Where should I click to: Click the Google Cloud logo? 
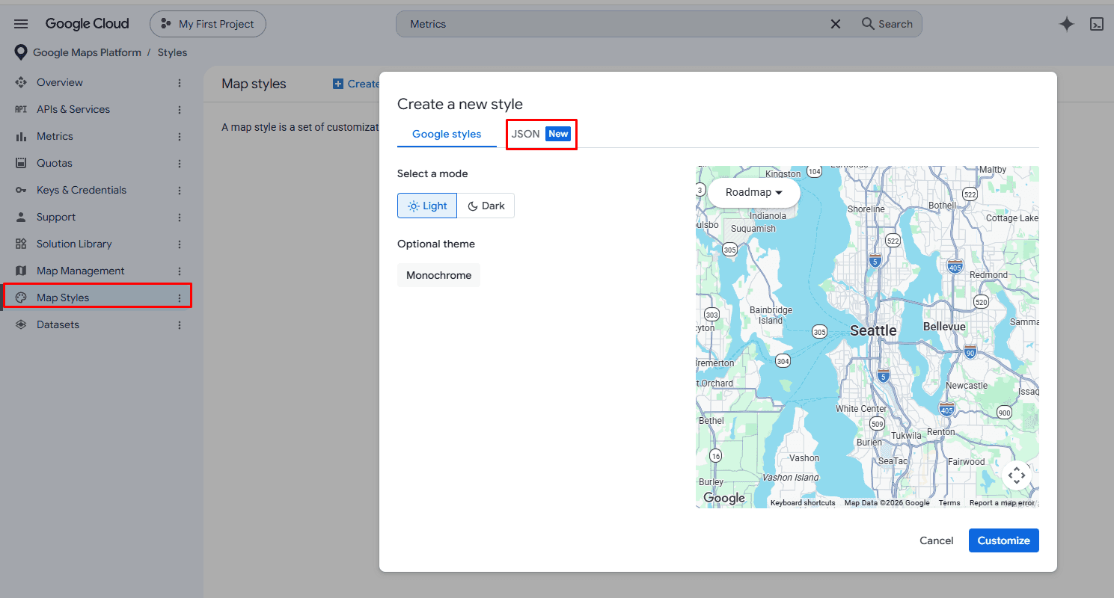[x=87, y=24]
